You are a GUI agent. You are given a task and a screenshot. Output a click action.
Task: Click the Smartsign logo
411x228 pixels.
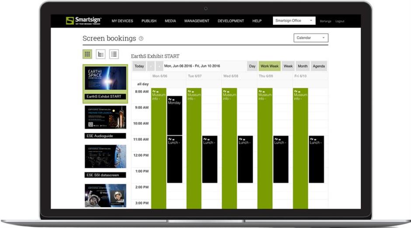click(x=84, y=21)
